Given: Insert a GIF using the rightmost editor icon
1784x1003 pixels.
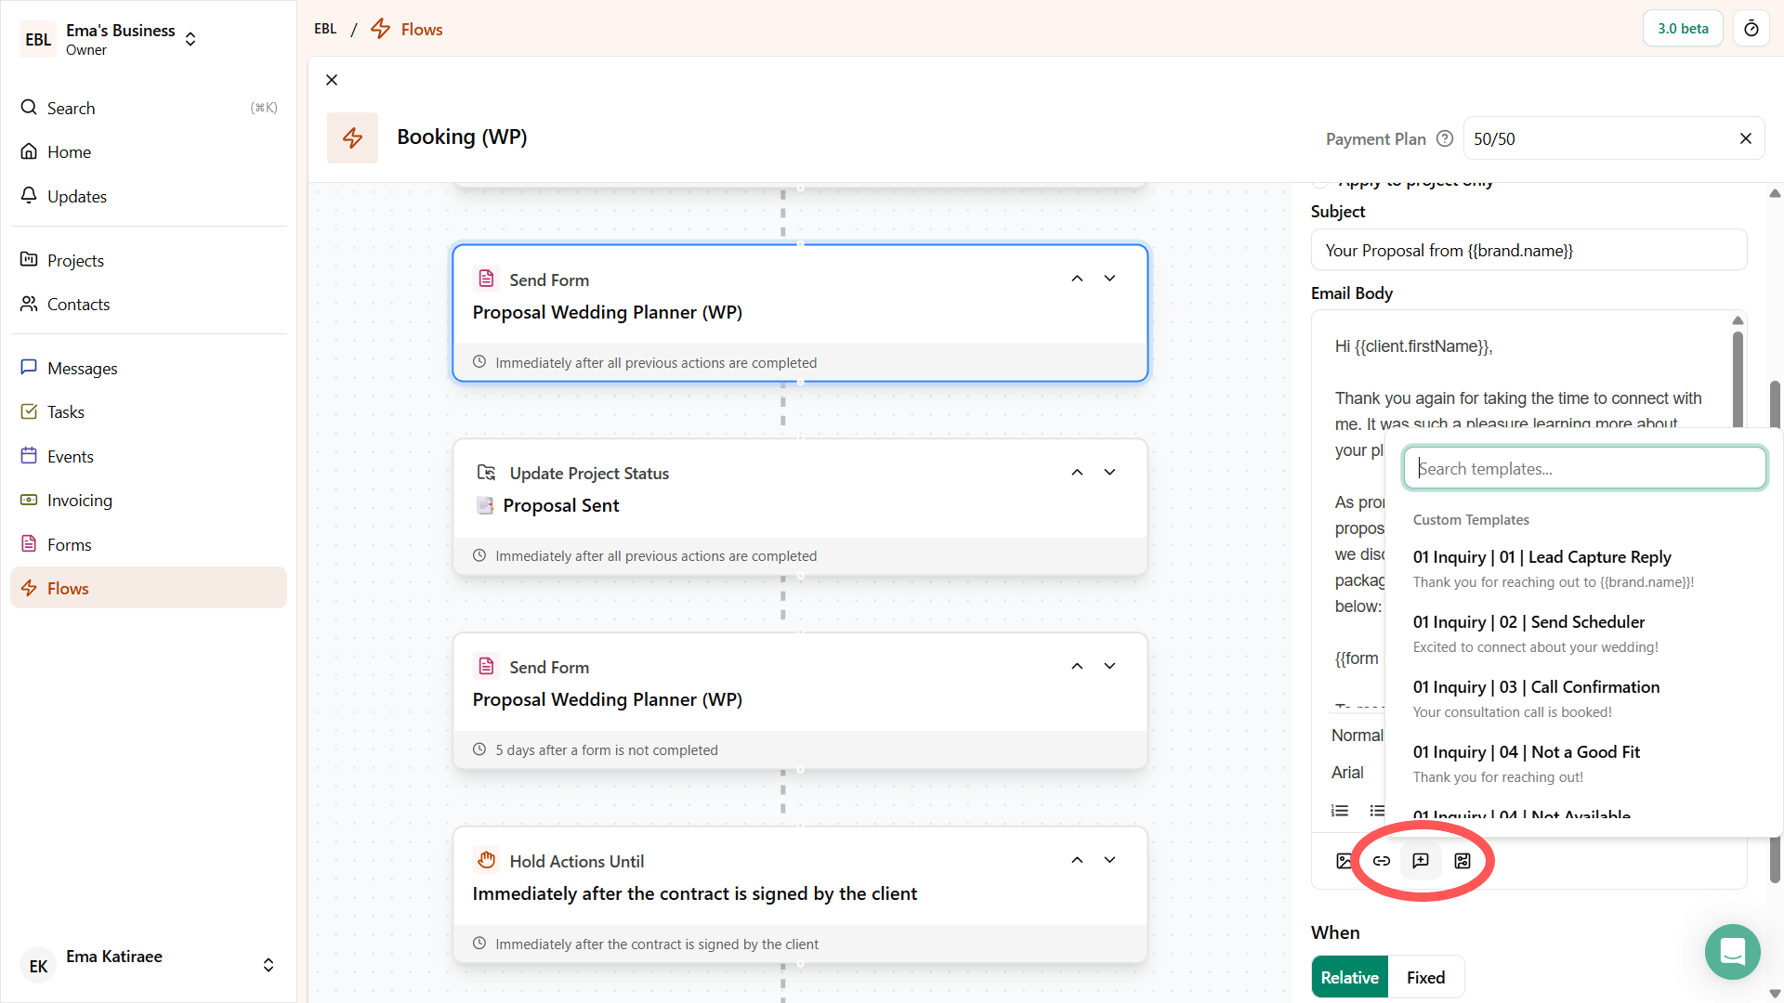Looking at the screenshot, I should click(x=1462, y=860).
